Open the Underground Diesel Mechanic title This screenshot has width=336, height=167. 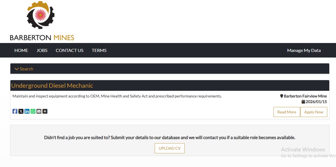point(52,86)
